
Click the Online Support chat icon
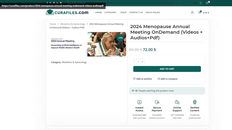(177, 102)
